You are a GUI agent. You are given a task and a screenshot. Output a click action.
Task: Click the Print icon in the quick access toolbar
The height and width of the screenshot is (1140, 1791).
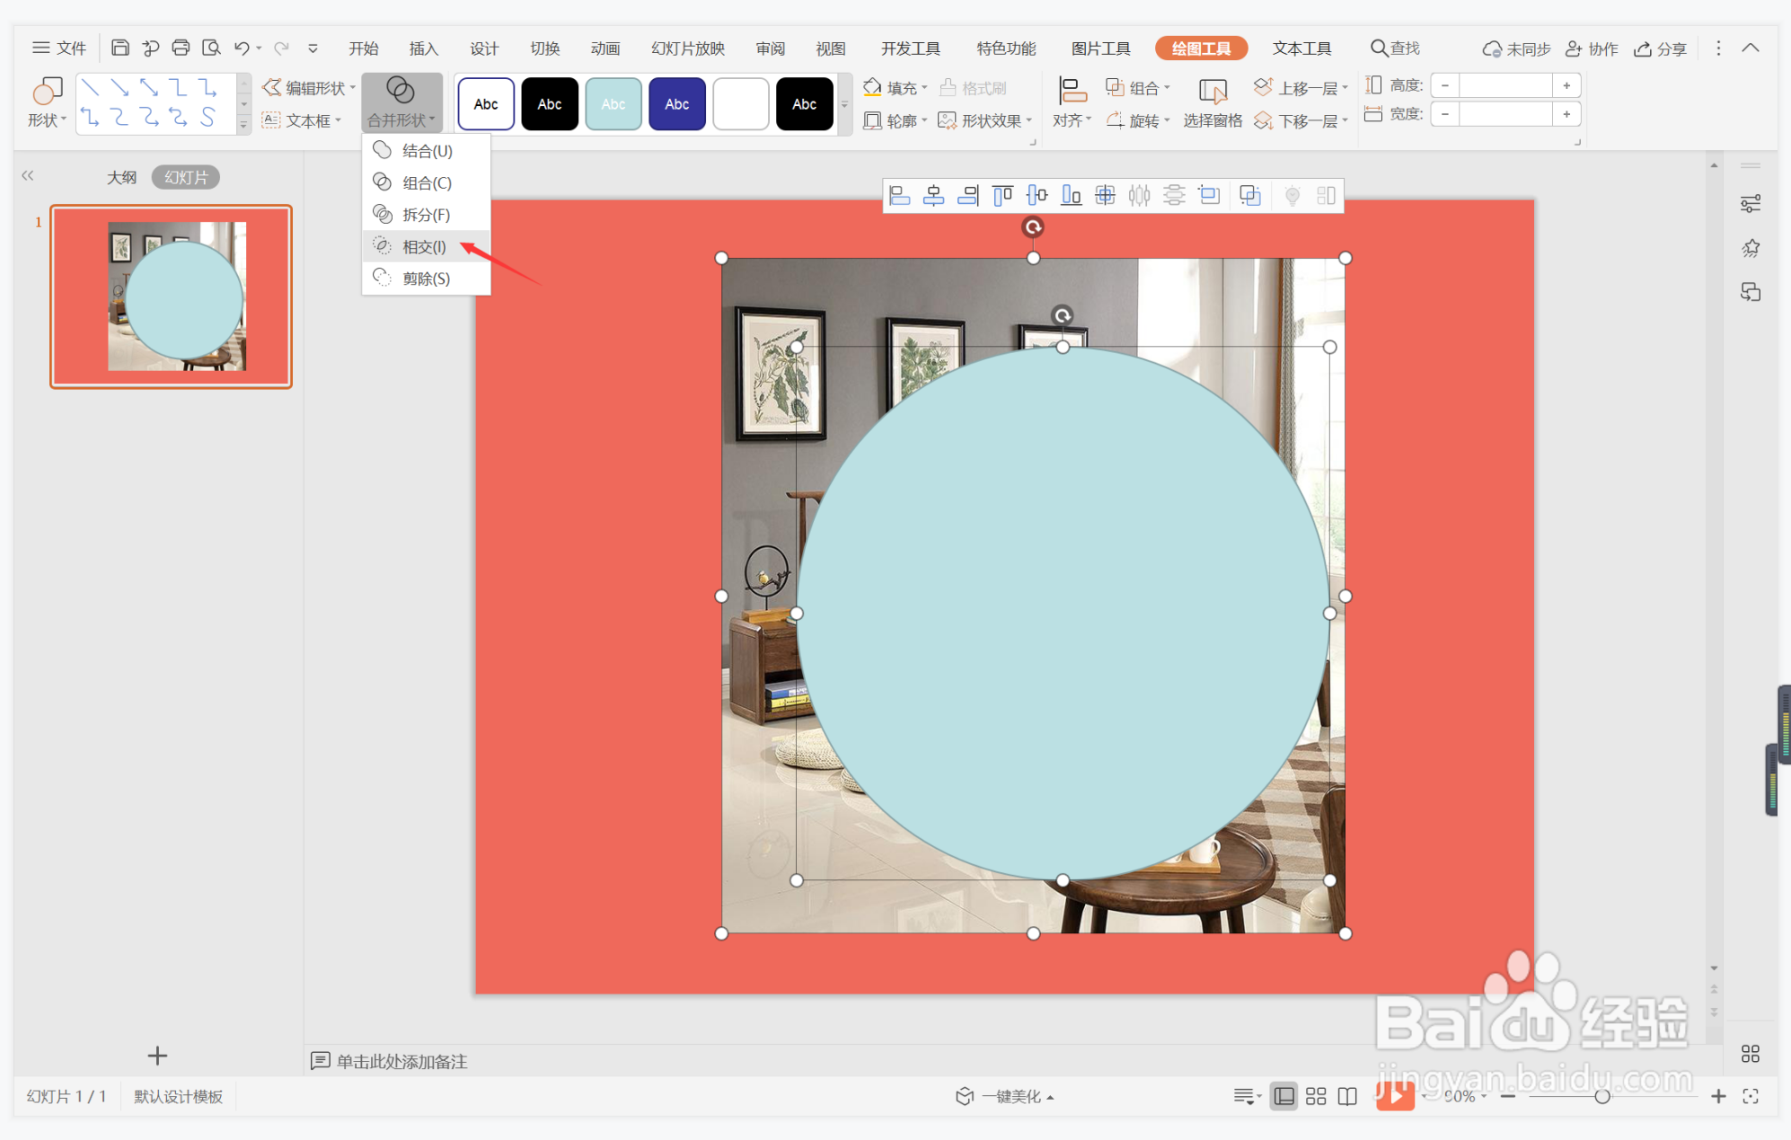(181, 48)
